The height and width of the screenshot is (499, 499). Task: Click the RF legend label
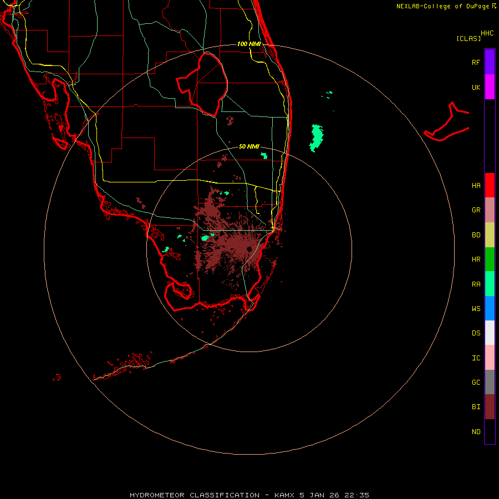tap(476, 63)
